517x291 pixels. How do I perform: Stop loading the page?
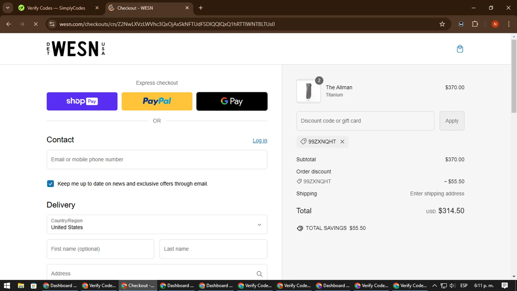(36, 24)
